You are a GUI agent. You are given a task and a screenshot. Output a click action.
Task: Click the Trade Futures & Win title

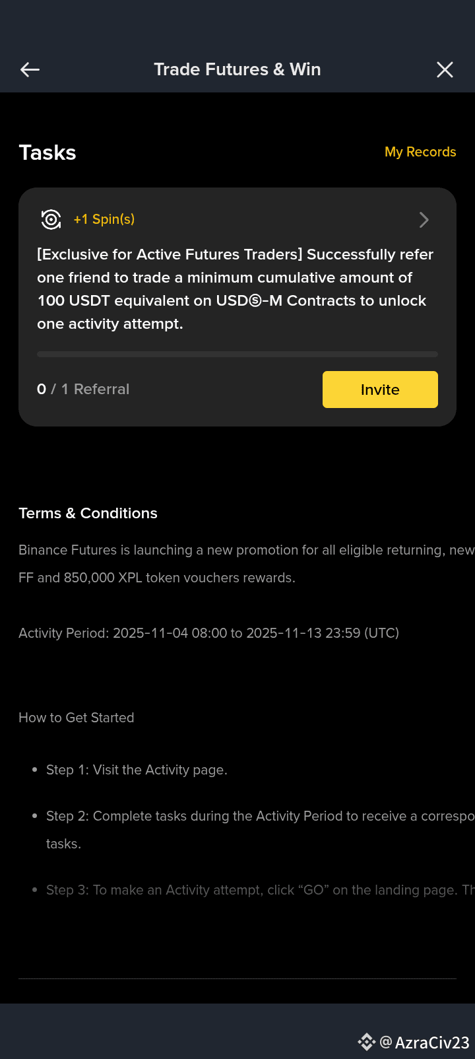point(237,69)
